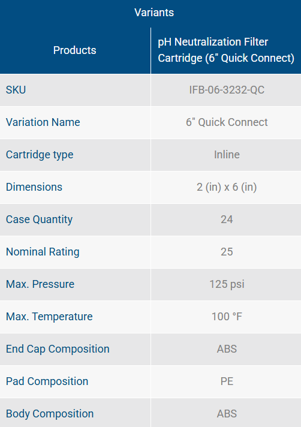Click the Inline cartridge type value
This screenshot has height=427, width=301.
pos(227,155)
